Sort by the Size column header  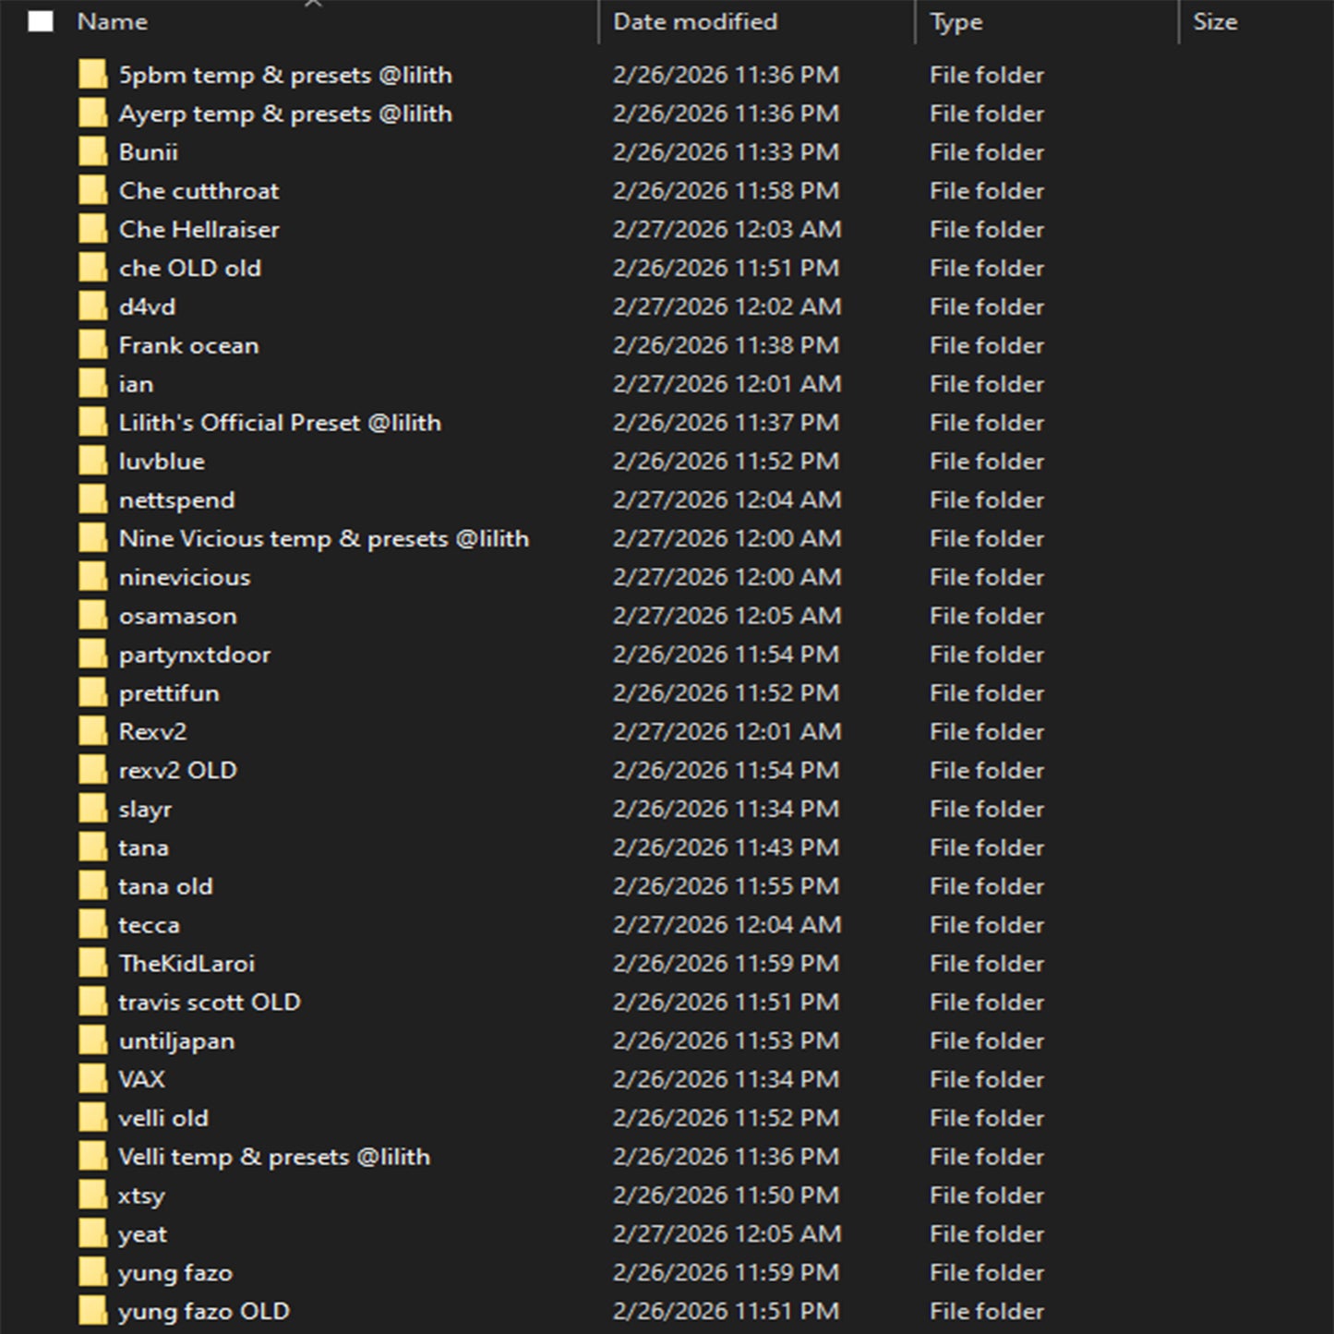tap(1215, 21)
